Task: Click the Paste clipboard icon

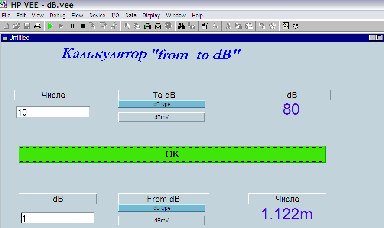Action: coord(249,26)
